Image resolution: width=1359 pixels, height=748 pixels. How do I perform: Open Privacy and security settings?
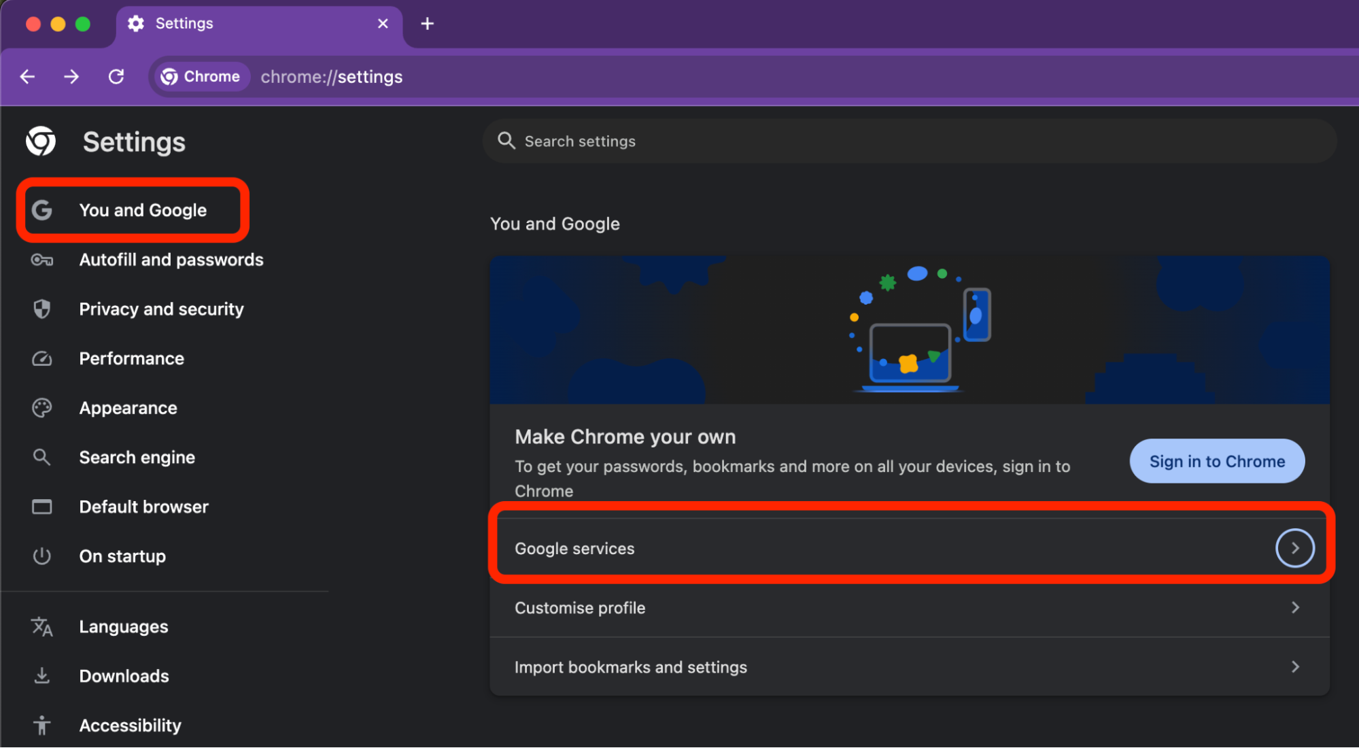(161, 309)
